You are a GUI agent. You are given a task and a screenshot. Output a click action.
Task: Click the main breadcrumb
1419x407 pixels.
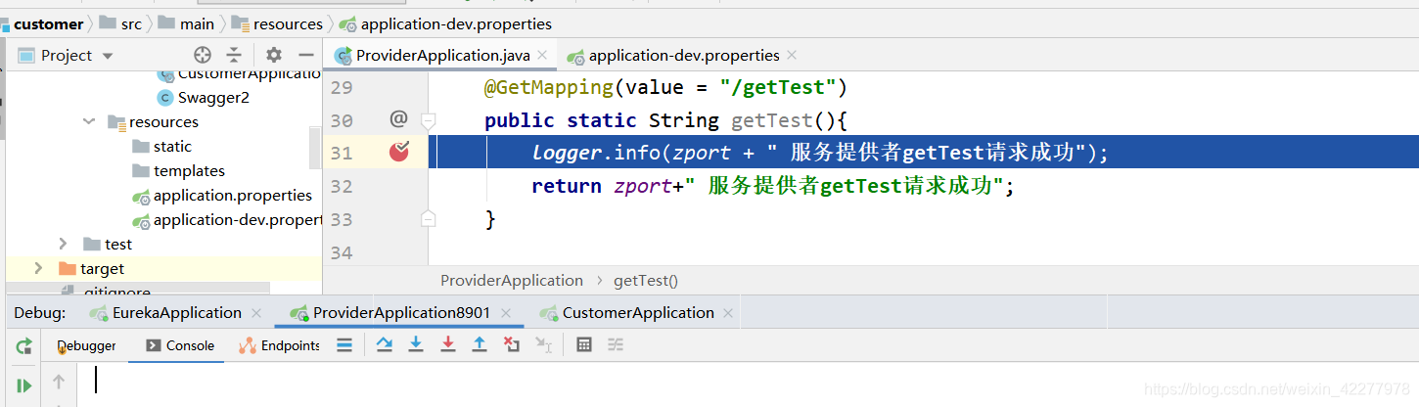(186, 23)
